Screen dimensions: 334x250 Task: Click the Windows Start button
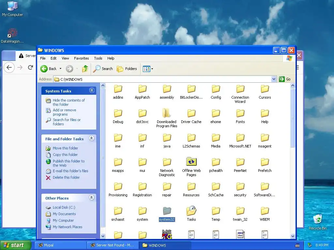tap(16, 245)
